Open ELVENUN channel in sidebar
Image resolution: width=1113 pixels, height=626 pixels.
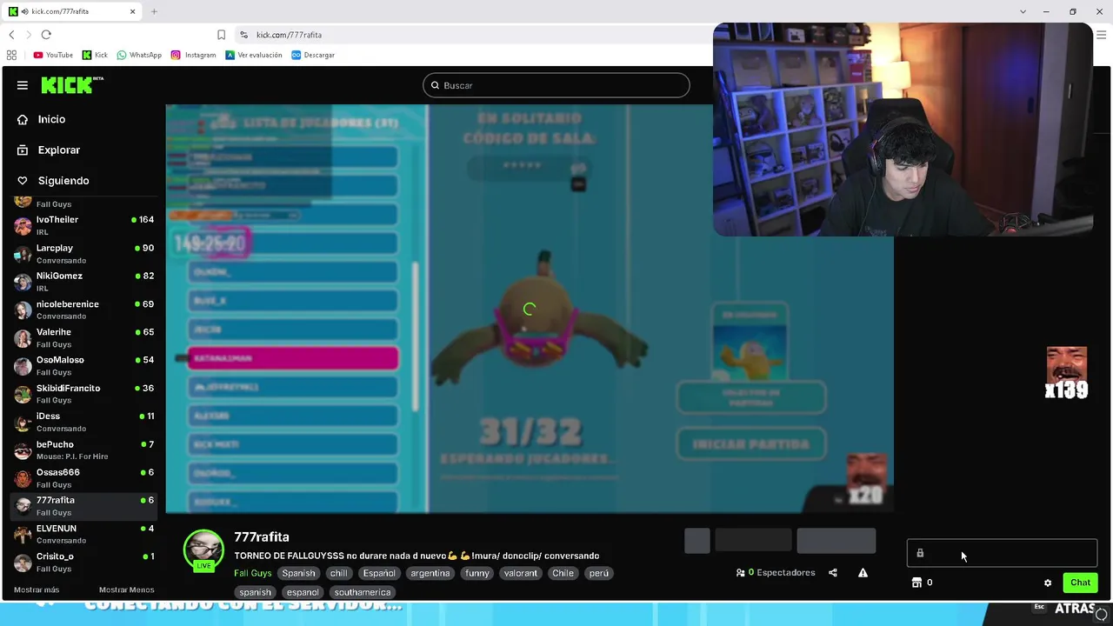pyautogui.click(x=83, y=534)
